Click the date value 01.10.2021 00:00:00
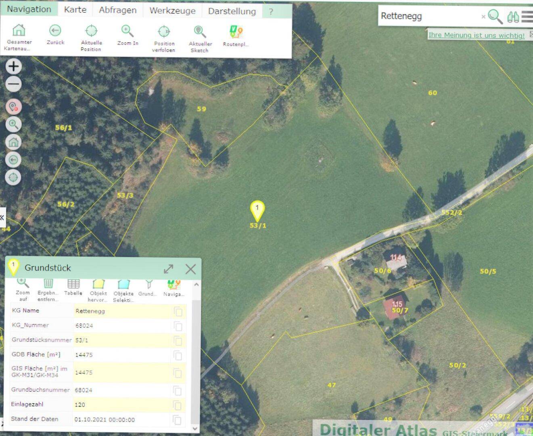This screenshot has width=533, height=436. 105,420
